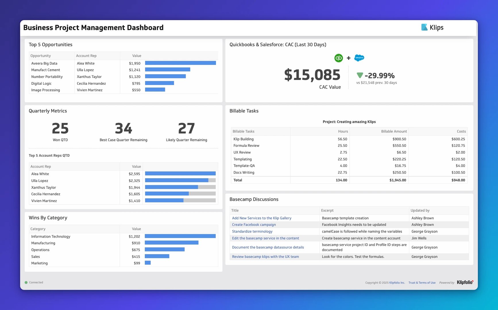Image resolution: width=498 pixels, height=310 pixels.
Task: Click Project: Creating amazing Klips heading
Action: coord(349,122)
